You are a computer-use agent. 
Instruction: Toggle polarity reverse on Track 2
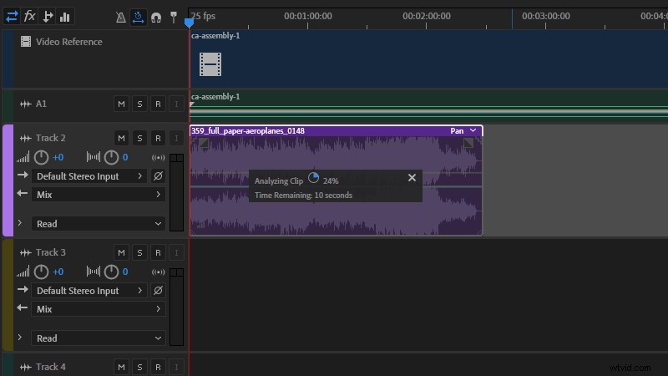[158, 176]
